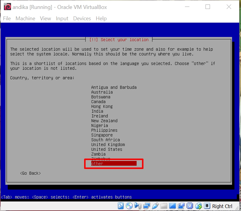Close the andika VM window
This screenshot has height=211, width=241.
pos(229,7)
